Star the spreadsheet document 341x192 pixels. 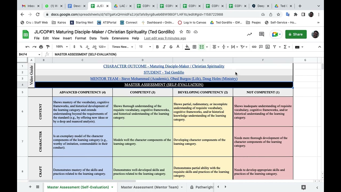point(181,32)
